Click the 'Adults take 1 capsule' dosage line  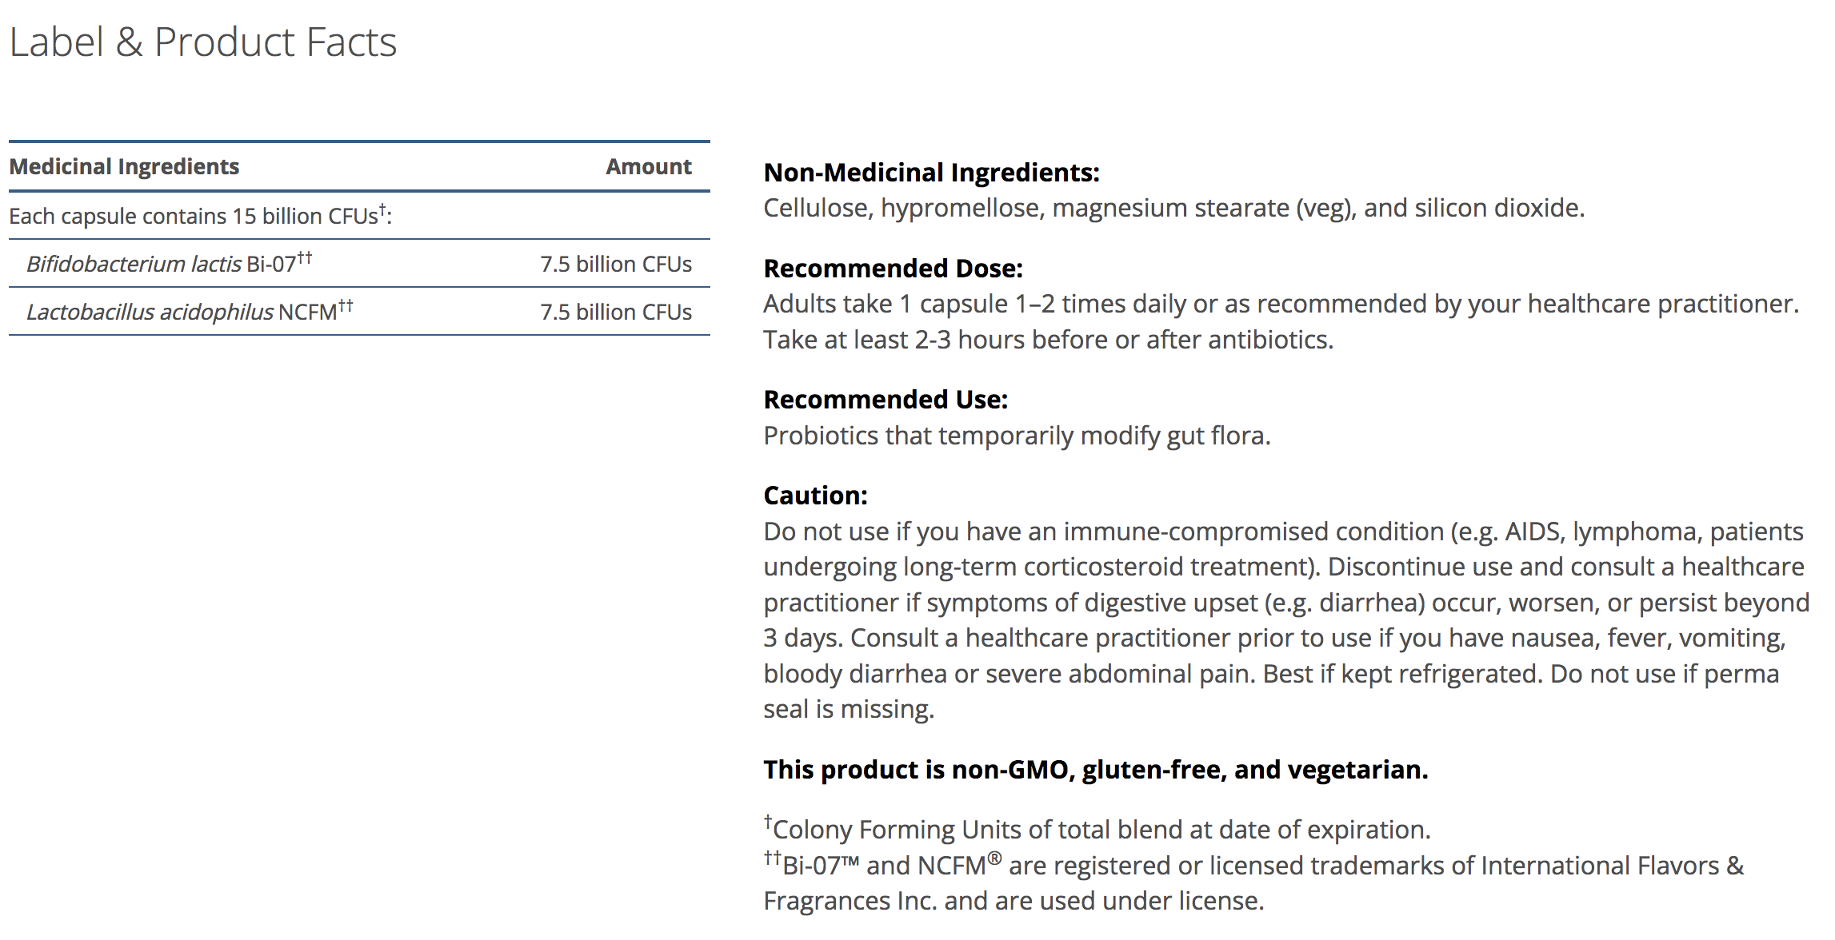pyautogui.click(x=1281, y=304)
